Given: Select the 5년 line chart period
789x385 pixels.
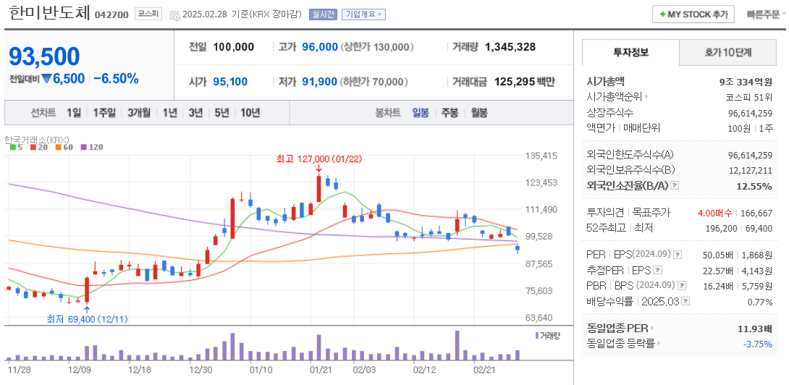Looking at the screenshot, I should coord(221,113).
